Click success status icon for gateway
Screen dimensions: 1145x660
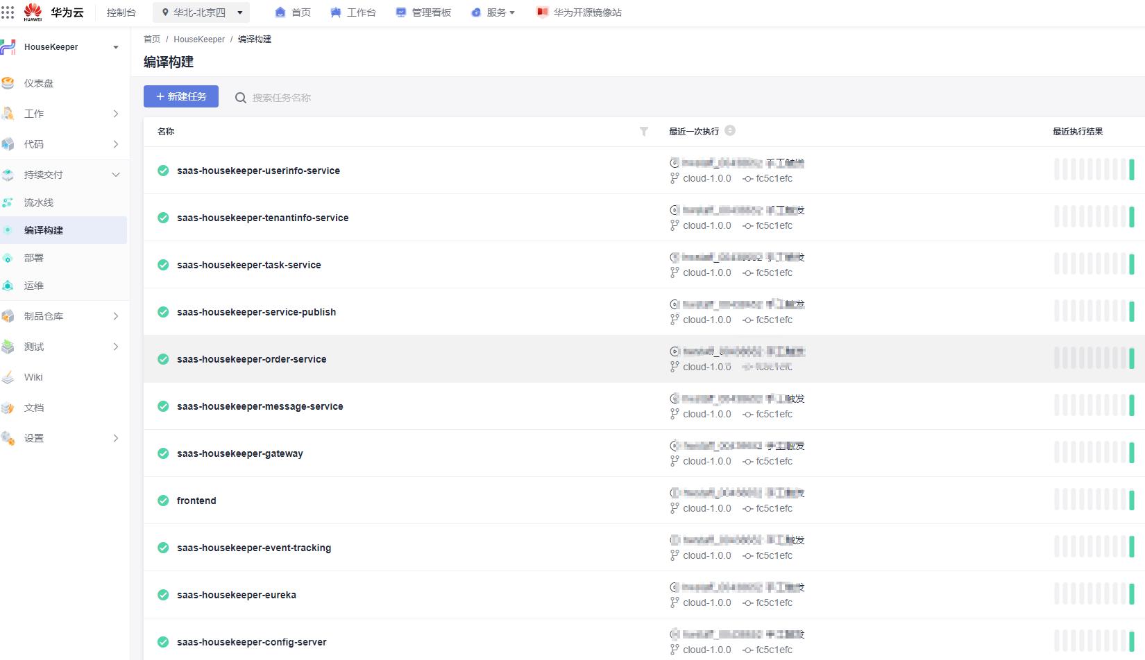coord(163,453)
